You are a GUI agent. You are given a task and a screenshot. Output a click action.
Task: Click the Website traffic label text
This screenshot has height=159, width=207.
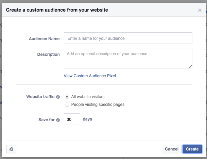pos(40,97)
